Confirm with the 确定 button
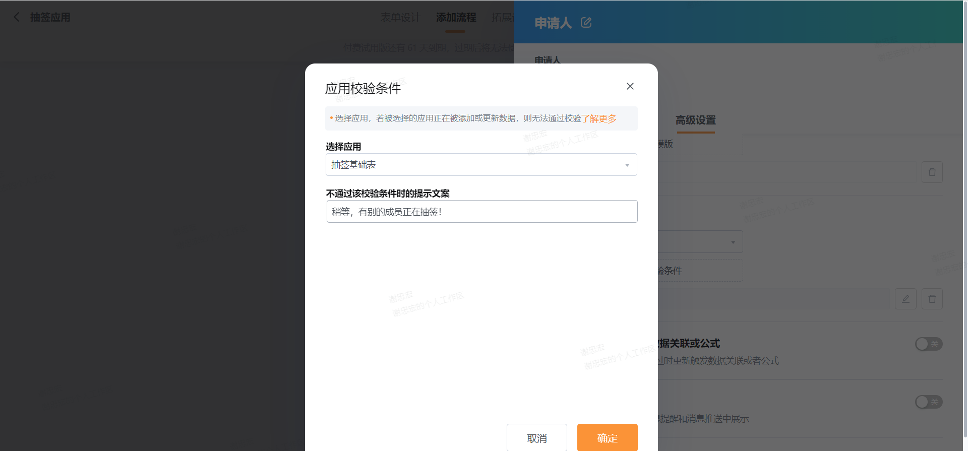Viewport: 968px width, 451px height. click(x=608, y=437)
